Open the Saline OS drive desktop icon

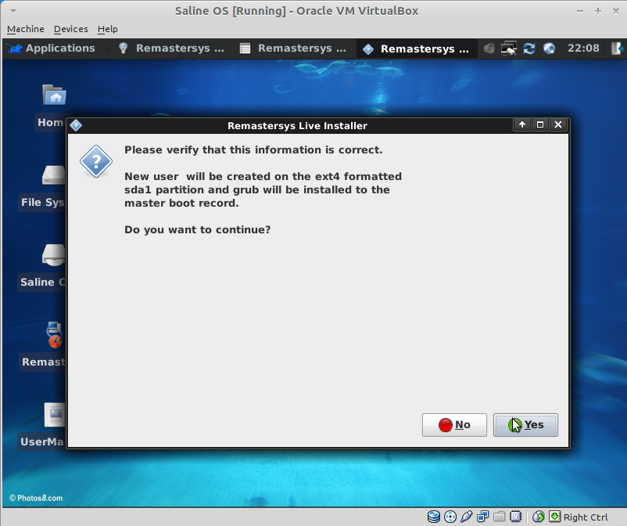coord(53,255)
